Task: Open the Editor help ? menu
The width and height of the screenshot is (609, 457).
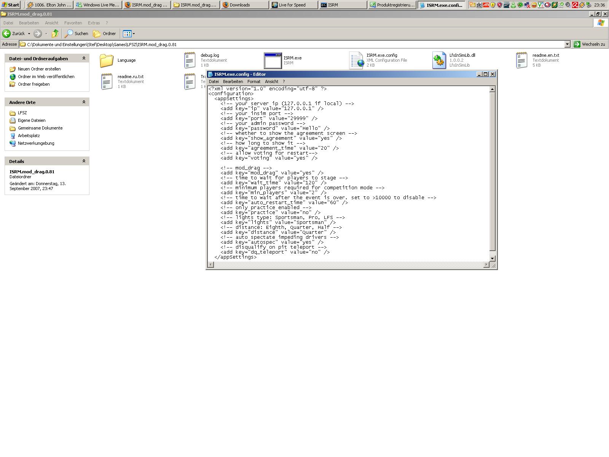Action: [284, 81]
